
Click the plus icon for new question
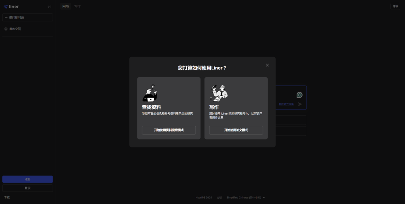(x=6, y=17)
